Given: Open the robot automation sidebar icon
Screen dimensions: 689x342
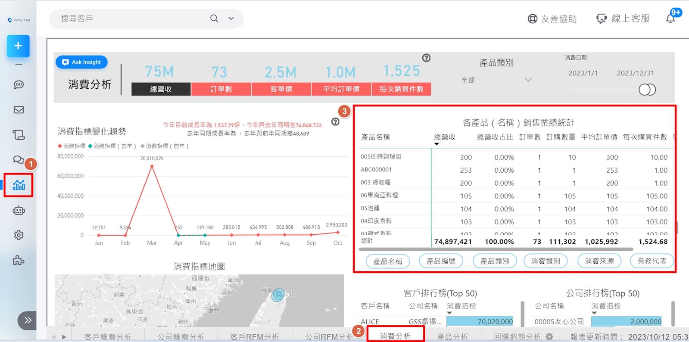Looking at the screenshot, I should pyautogui.click(x=19, y=211).
